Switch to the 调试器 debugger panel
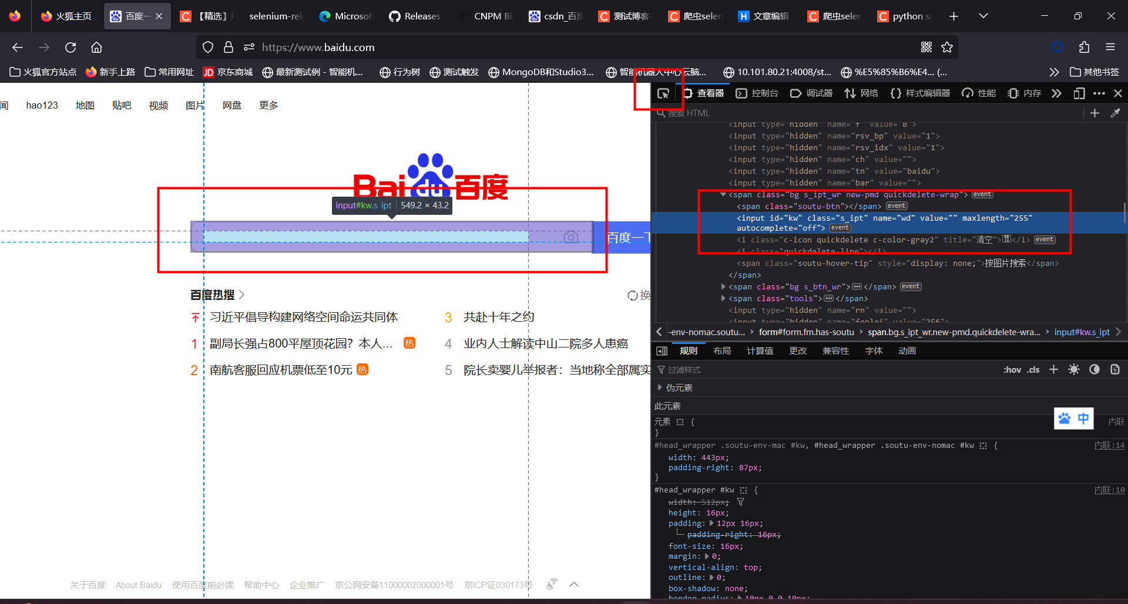The width and height of the screenshot is (1128, 604). [811, 93]
